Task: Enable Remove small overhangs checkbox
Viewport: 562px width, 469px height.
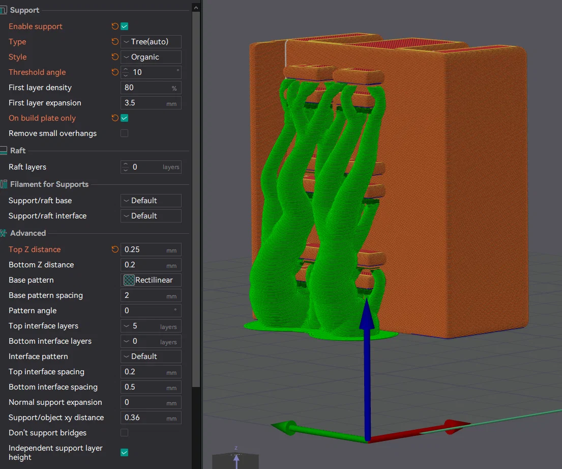Action: pos(125,133)
